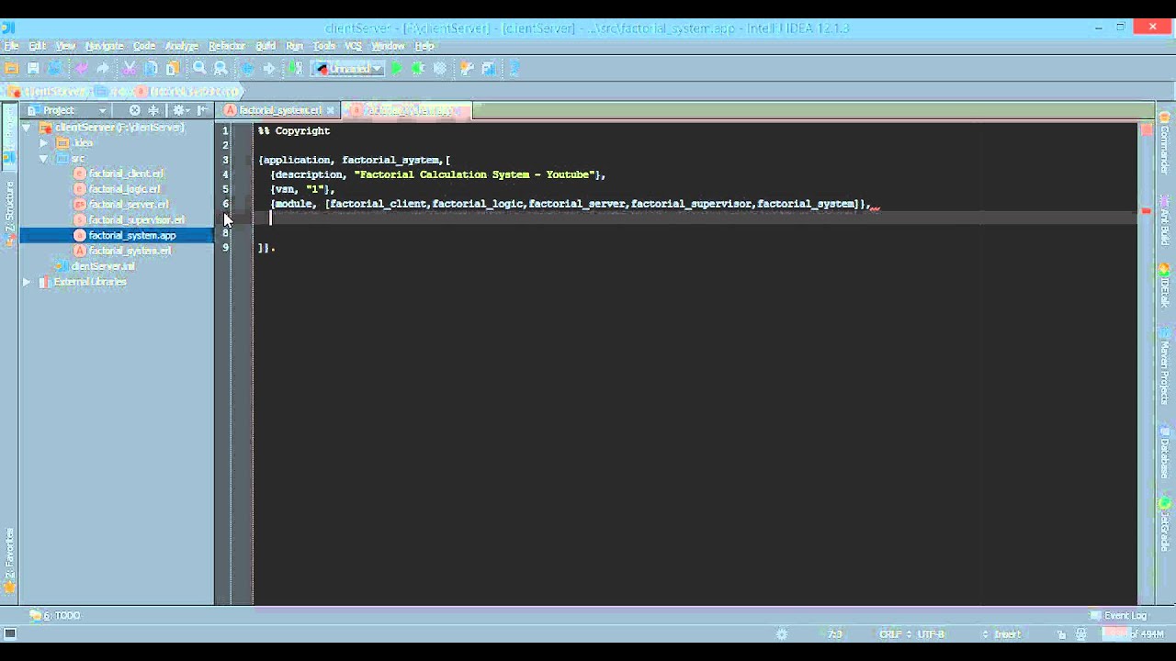Image resolution: width=1176 pixels, height=661 pixels.
Task: Click the Redo arrow icon
Action: (x=102, y=69)
